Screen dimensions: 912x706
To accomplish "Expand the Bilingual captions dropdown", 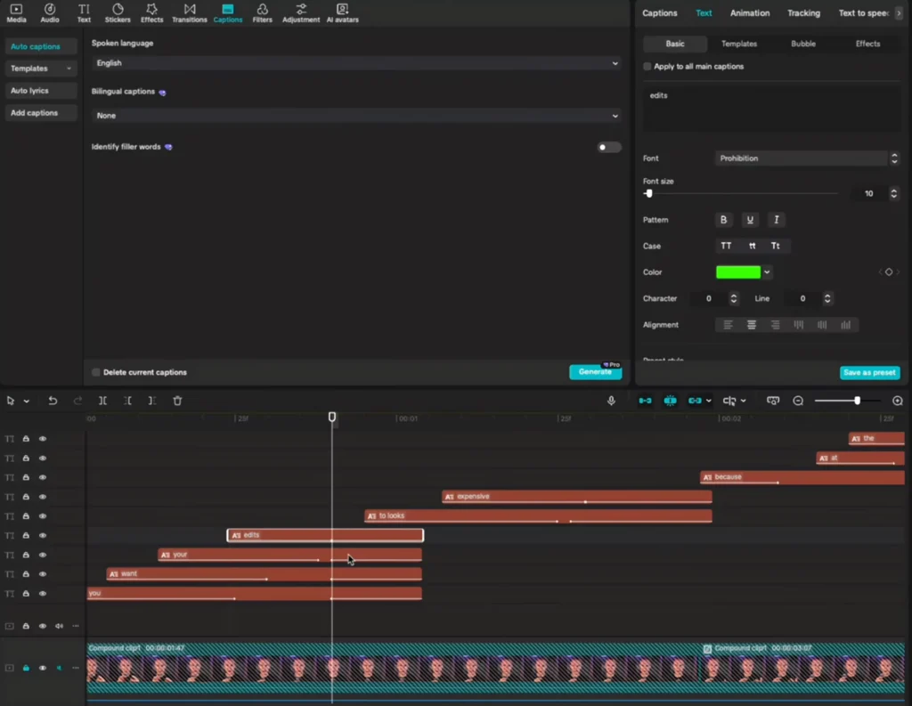I will 356,116.
